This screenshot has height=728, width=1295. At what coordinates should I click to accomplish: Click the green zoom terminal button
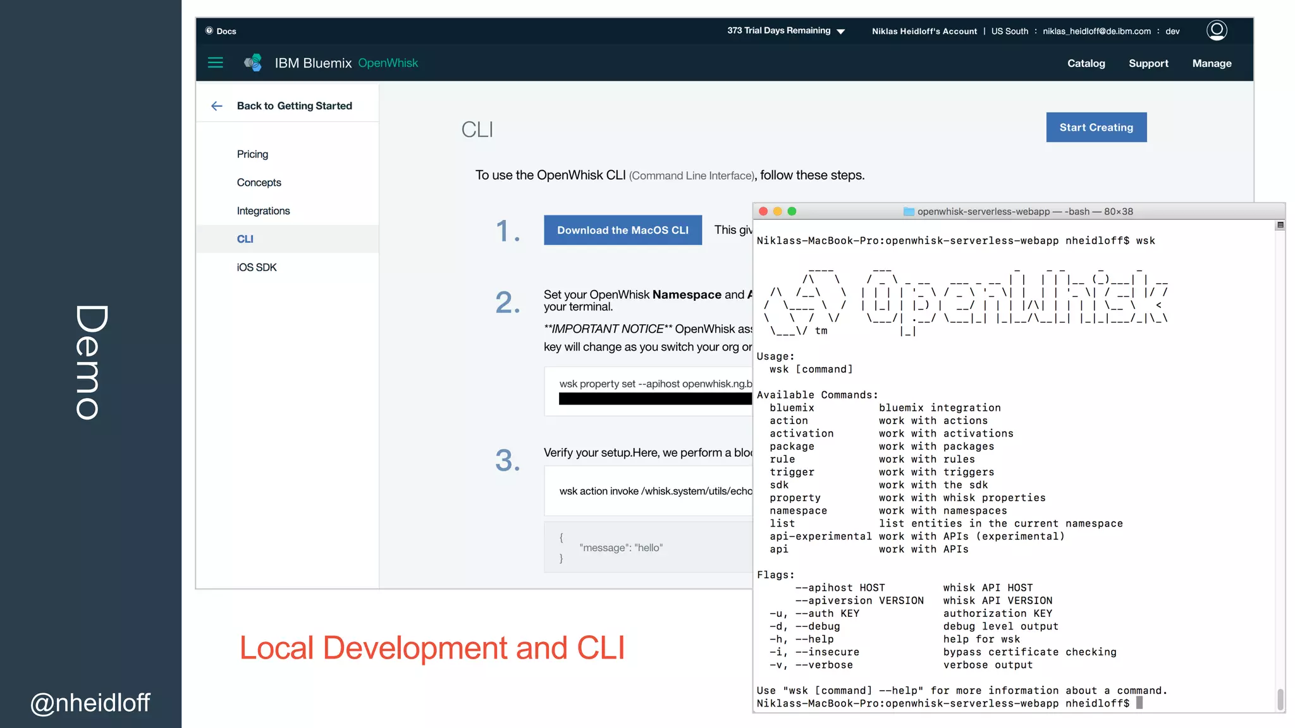(x=792, y=212)
